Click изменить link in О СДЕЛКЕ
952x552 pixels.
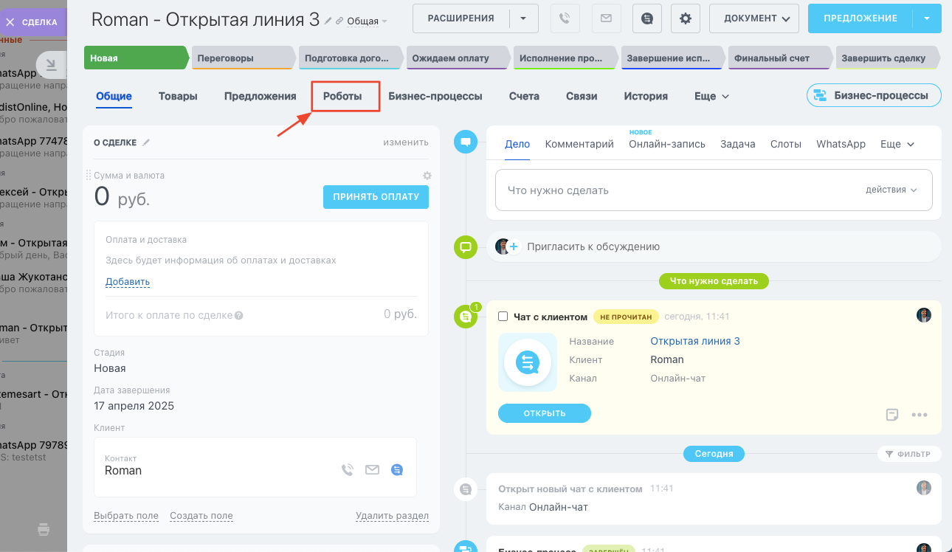click(x=406, y=142)
